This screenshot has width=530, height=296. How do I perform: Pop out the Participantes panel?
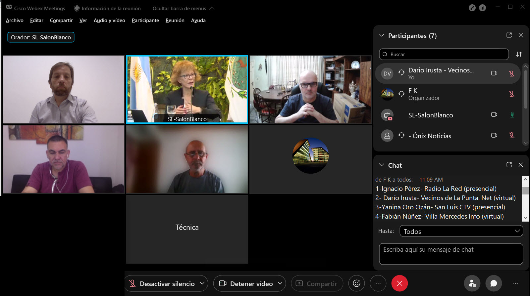[x=509, y=35]
